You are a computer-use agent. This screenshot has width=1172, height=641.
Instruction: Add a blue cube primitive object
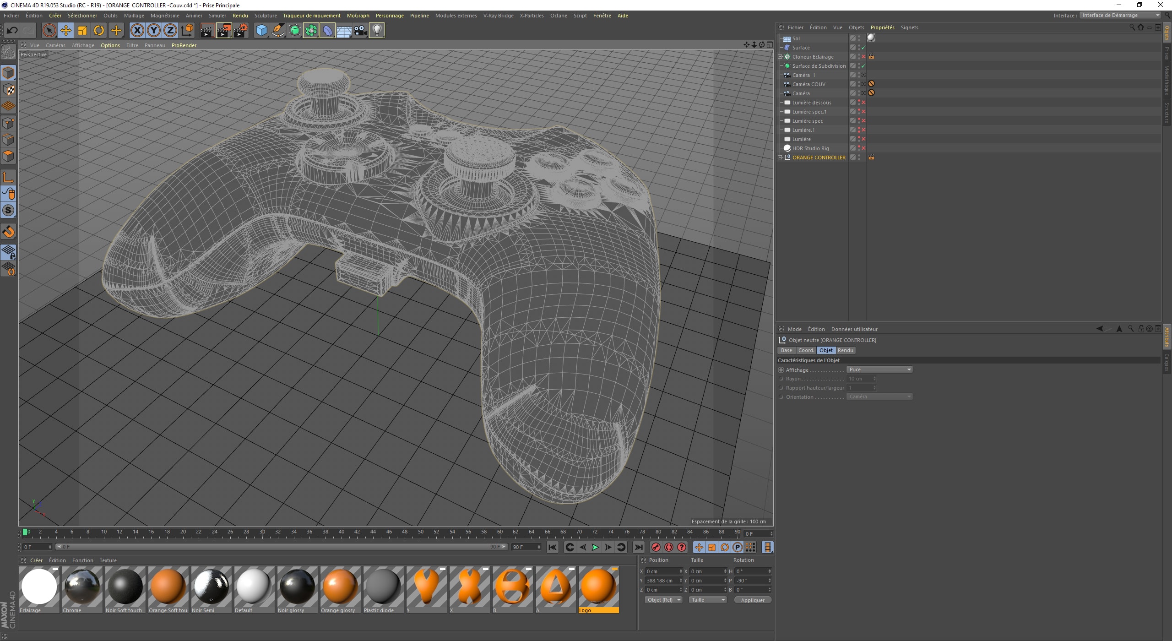pyautogui.click(x=261, y=31)
